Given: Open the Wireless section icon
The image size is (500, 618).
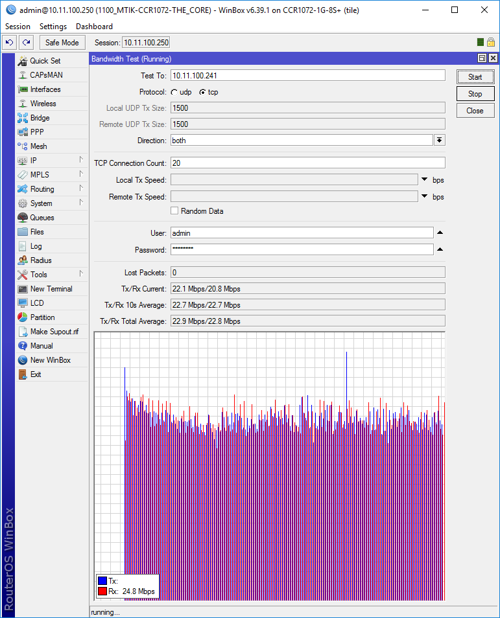Looking at the screenshot, I should [x=23, y=104].
